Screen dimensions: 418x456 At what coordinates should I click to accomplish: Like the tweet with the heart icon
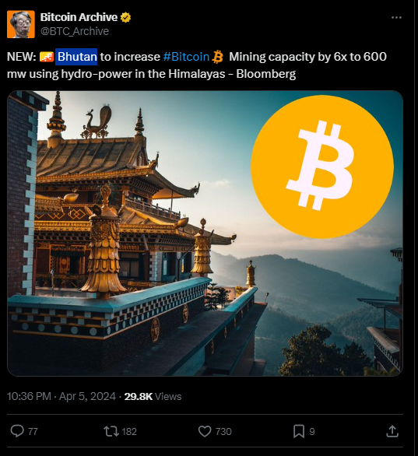[205, 431]
